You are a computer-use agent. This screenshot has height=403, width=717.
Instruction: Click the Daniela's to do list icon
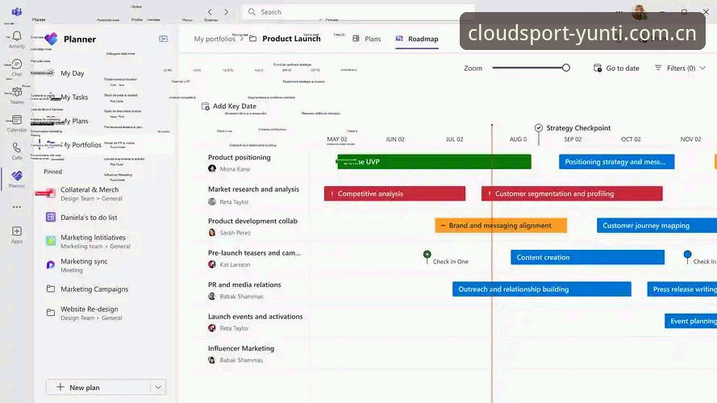(51, 217)
